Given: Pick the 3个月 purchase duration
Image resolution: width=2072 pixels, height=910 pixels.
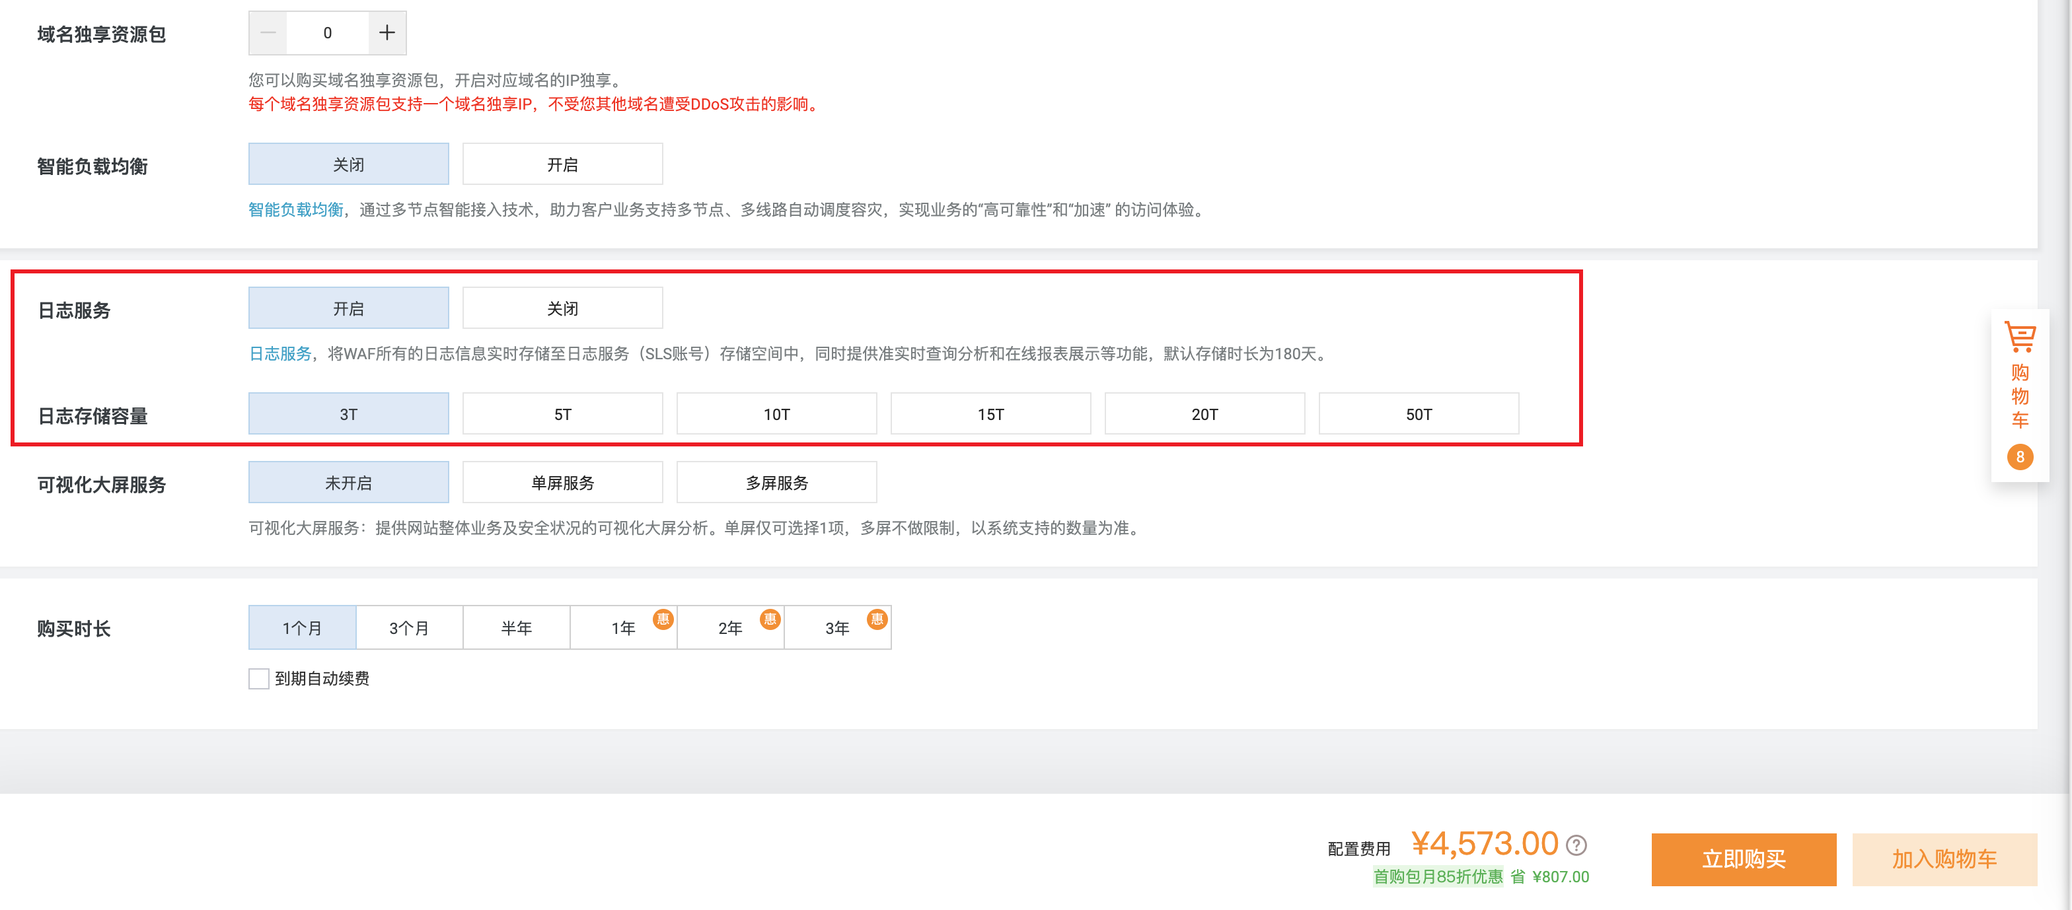Looking at the screenshot, I should point(410,628).
